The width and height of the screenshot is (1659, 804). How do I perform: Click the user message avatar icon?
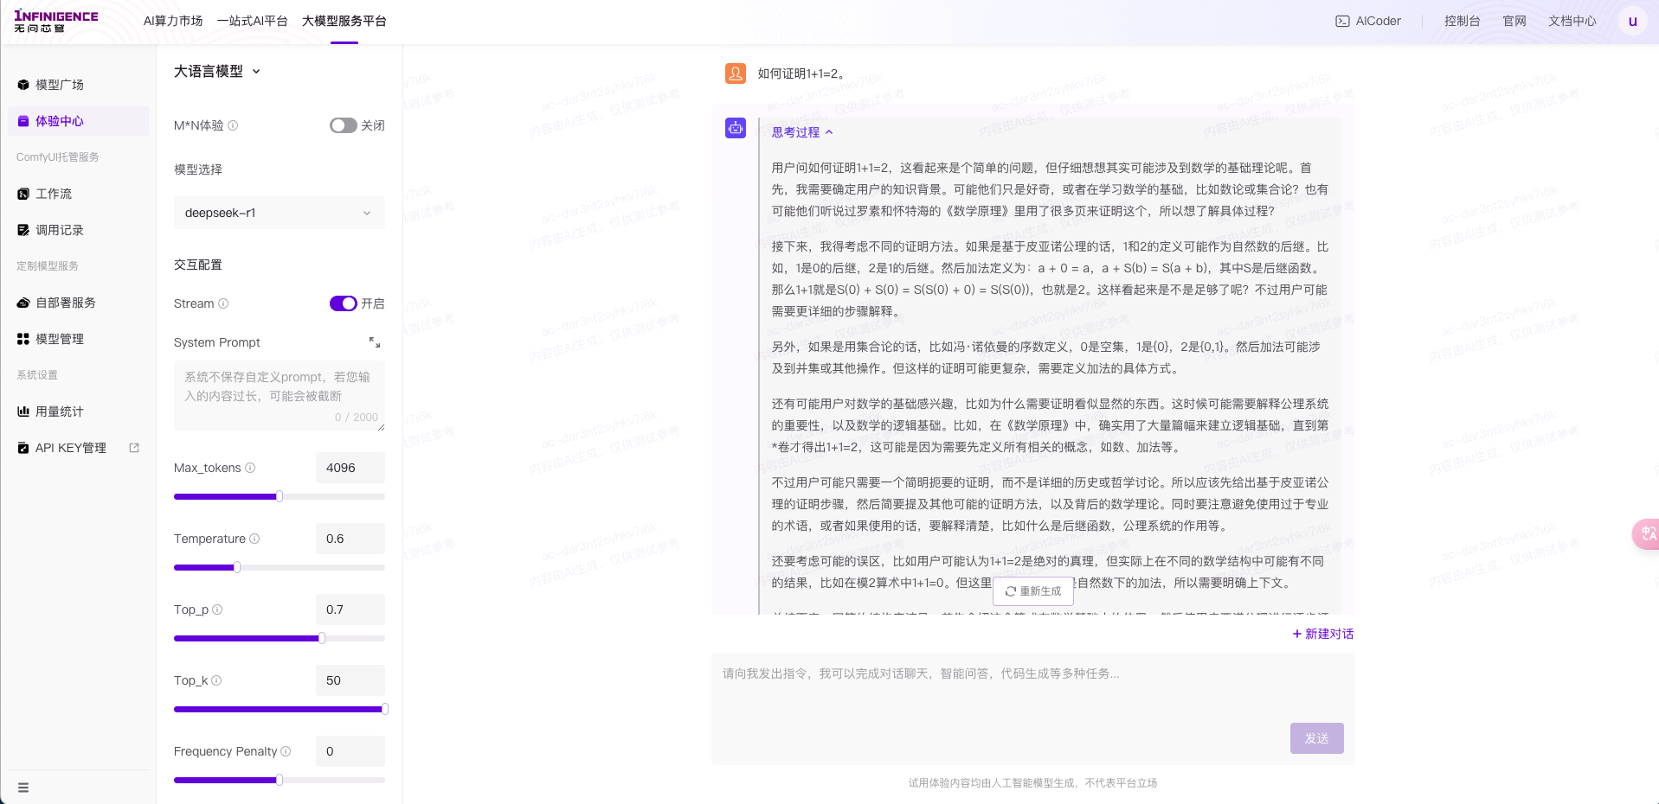coord(736,73)
